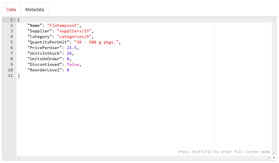Click the "categories/4" value
The height and width of the screenshot is (163, 279).
coord(74,37)
